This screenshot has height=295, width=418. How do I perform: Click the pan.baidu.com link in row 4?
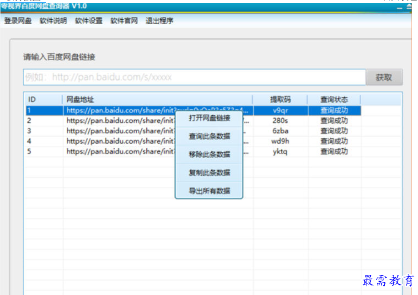(121, 141)
